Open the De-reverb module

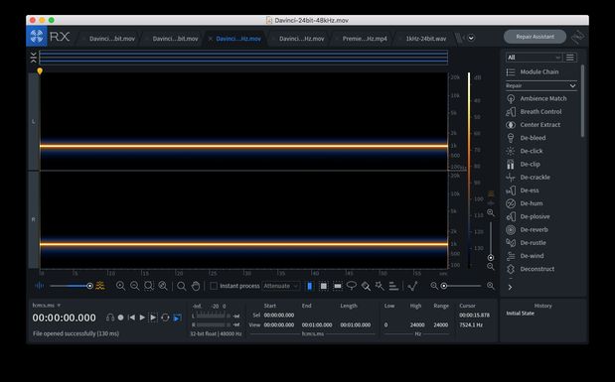tap(527, 229)
